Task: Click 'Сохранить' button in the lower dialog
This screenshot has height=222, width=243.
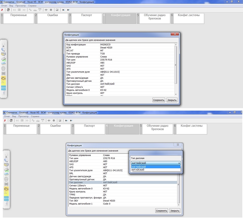Action: click(162, 211)
